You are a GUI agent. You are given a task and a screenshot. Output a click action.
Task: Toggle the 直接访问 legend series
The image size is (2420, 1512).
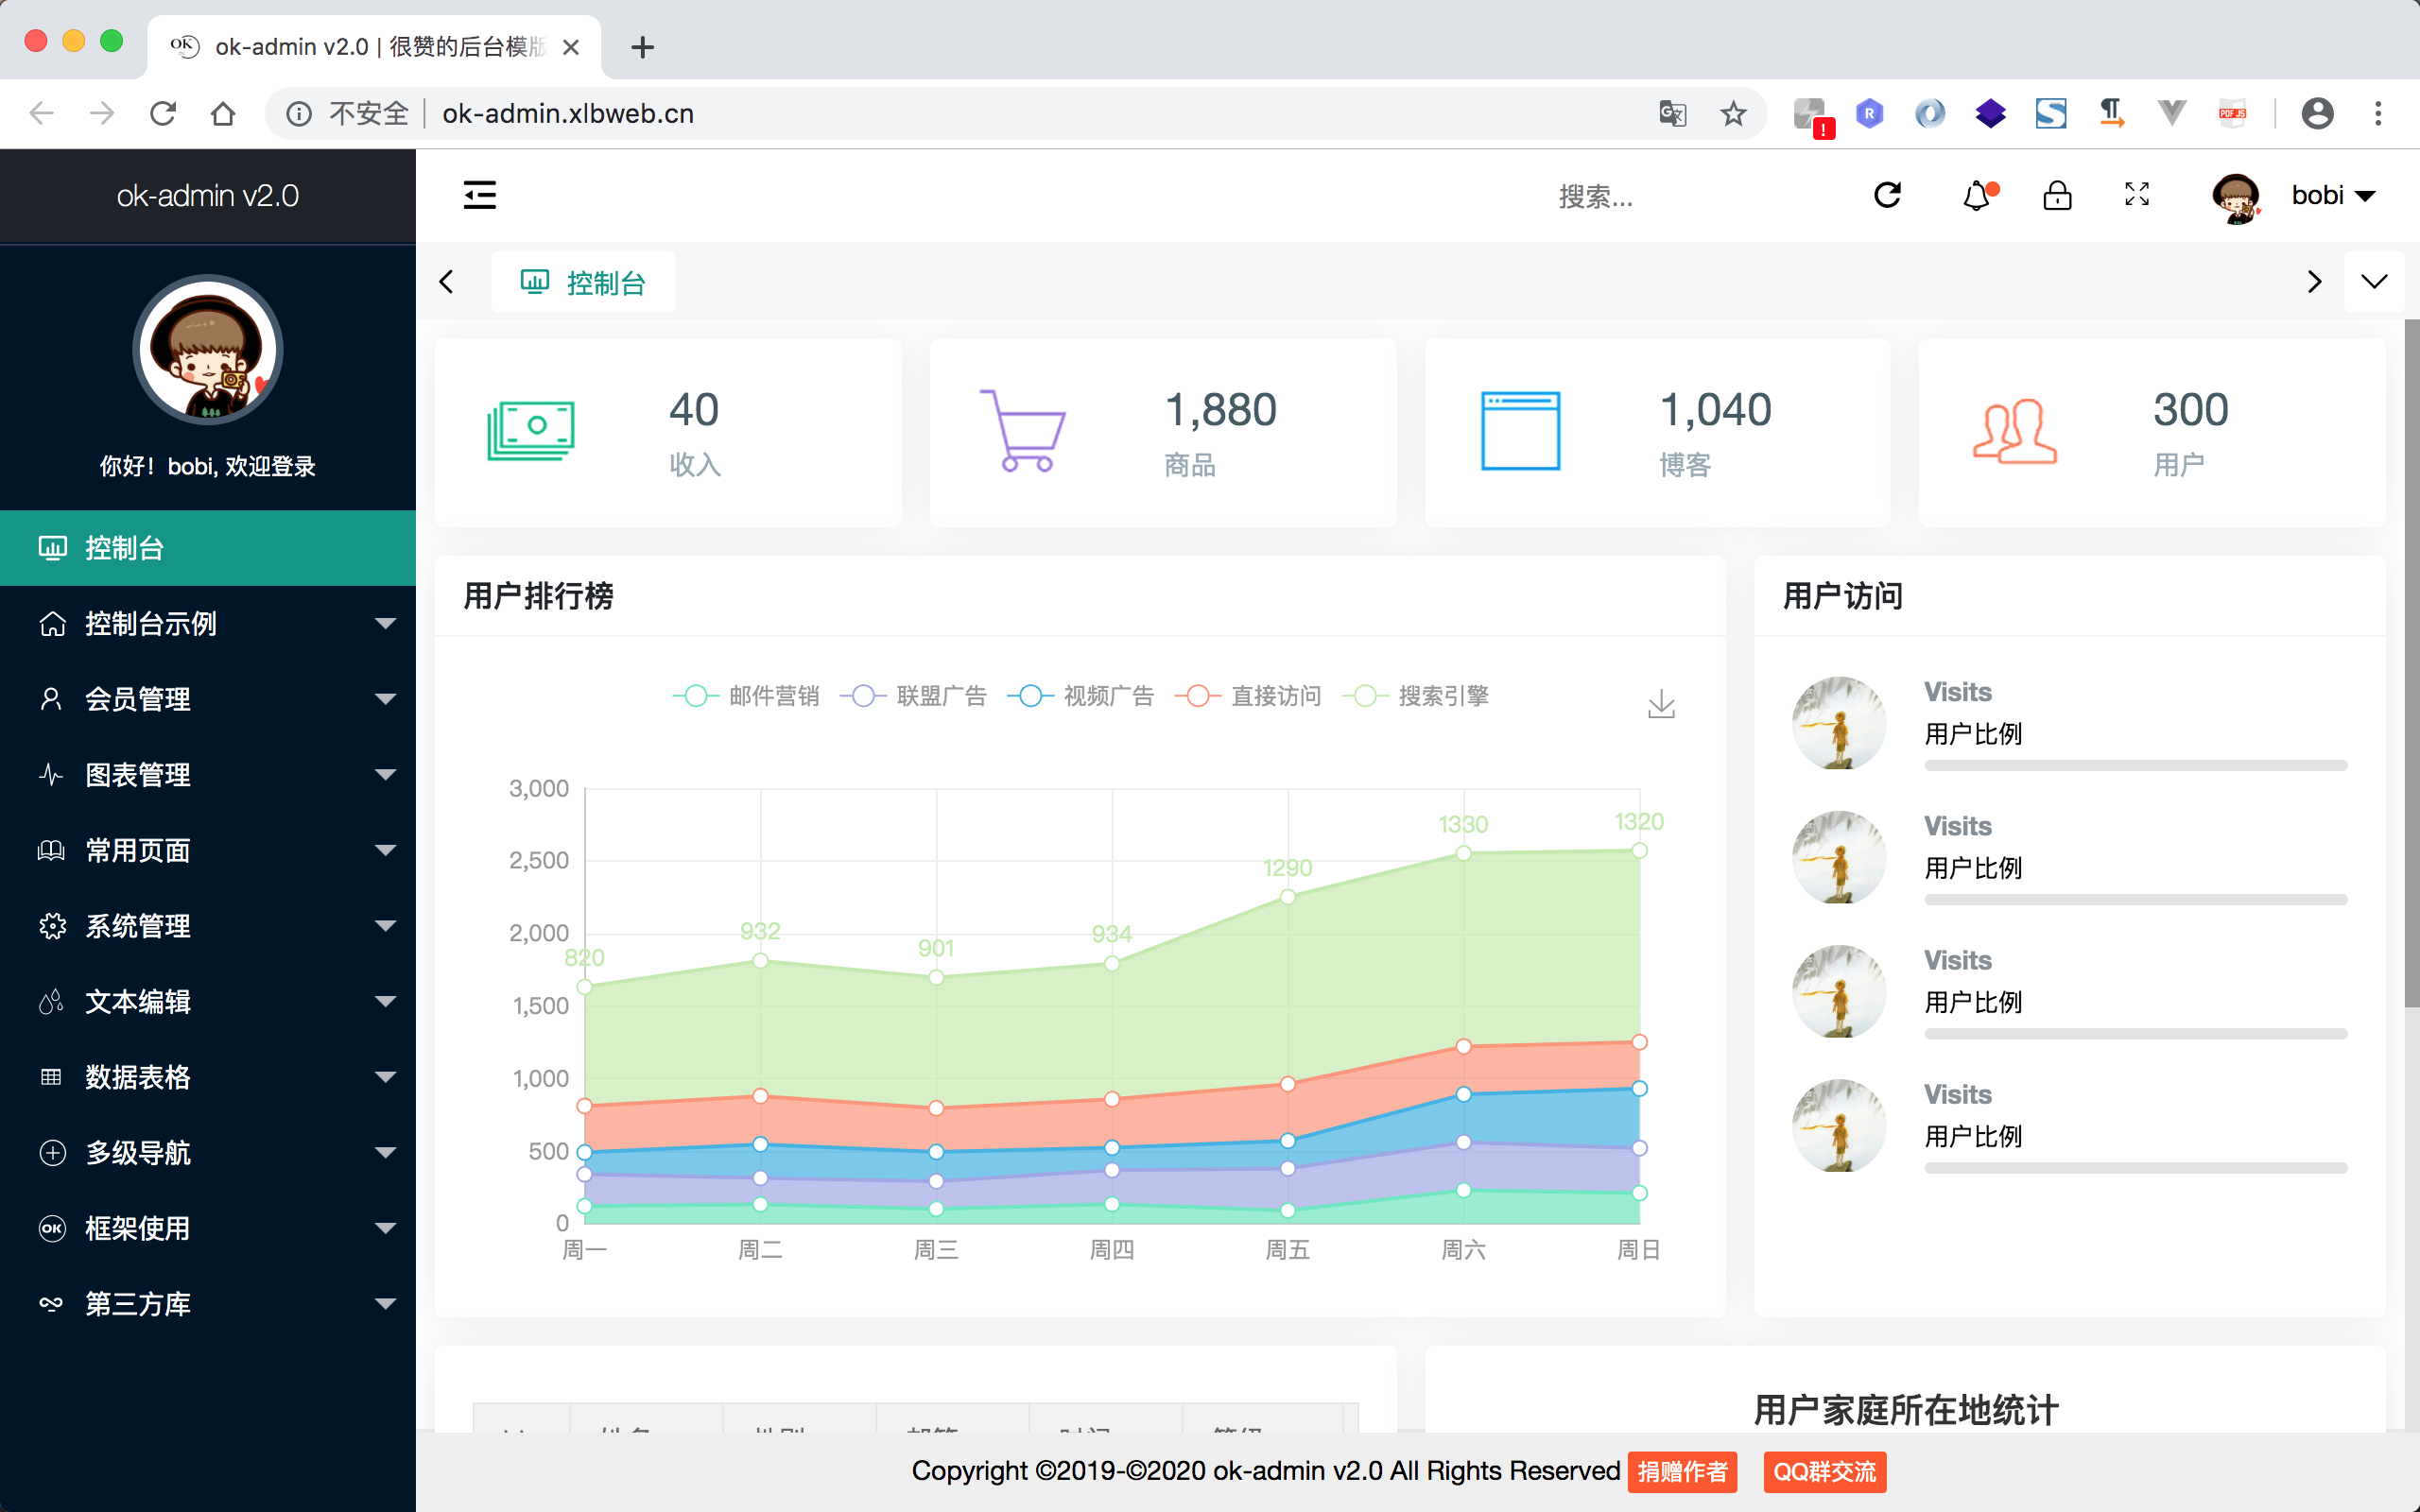[1247, 696]
